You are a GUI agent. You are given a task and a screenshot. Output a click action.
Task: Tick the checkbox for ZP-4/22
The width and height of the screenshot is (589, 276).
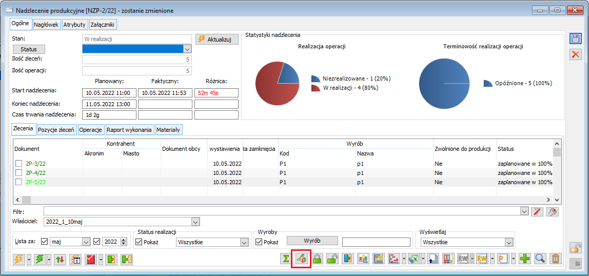19,173
